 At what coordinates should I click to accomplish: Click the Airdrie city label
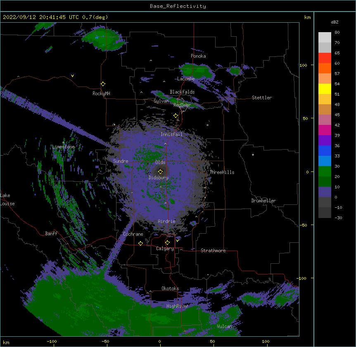167,221
